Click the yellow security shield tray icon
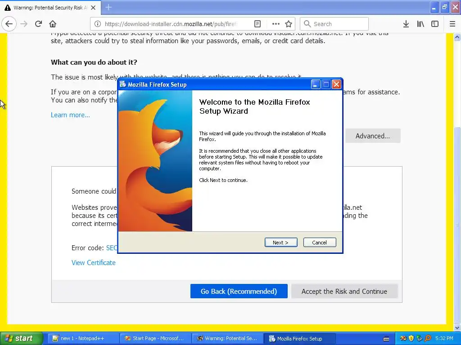The width and height of the screenshot is (461, 345). click(411, 338)
